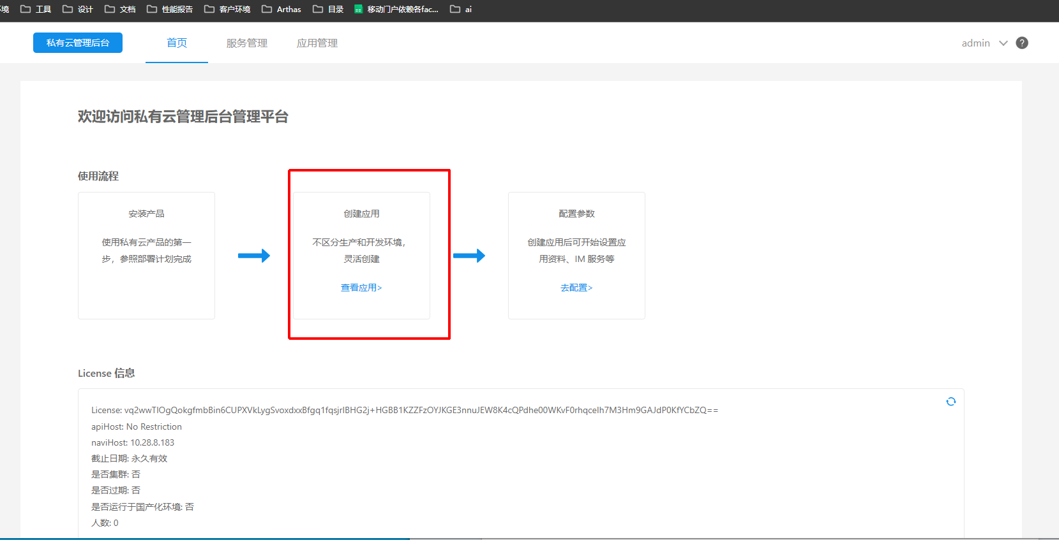Open the 客户环境 bookmark folder
The image size is (1059, 540).
227,9
